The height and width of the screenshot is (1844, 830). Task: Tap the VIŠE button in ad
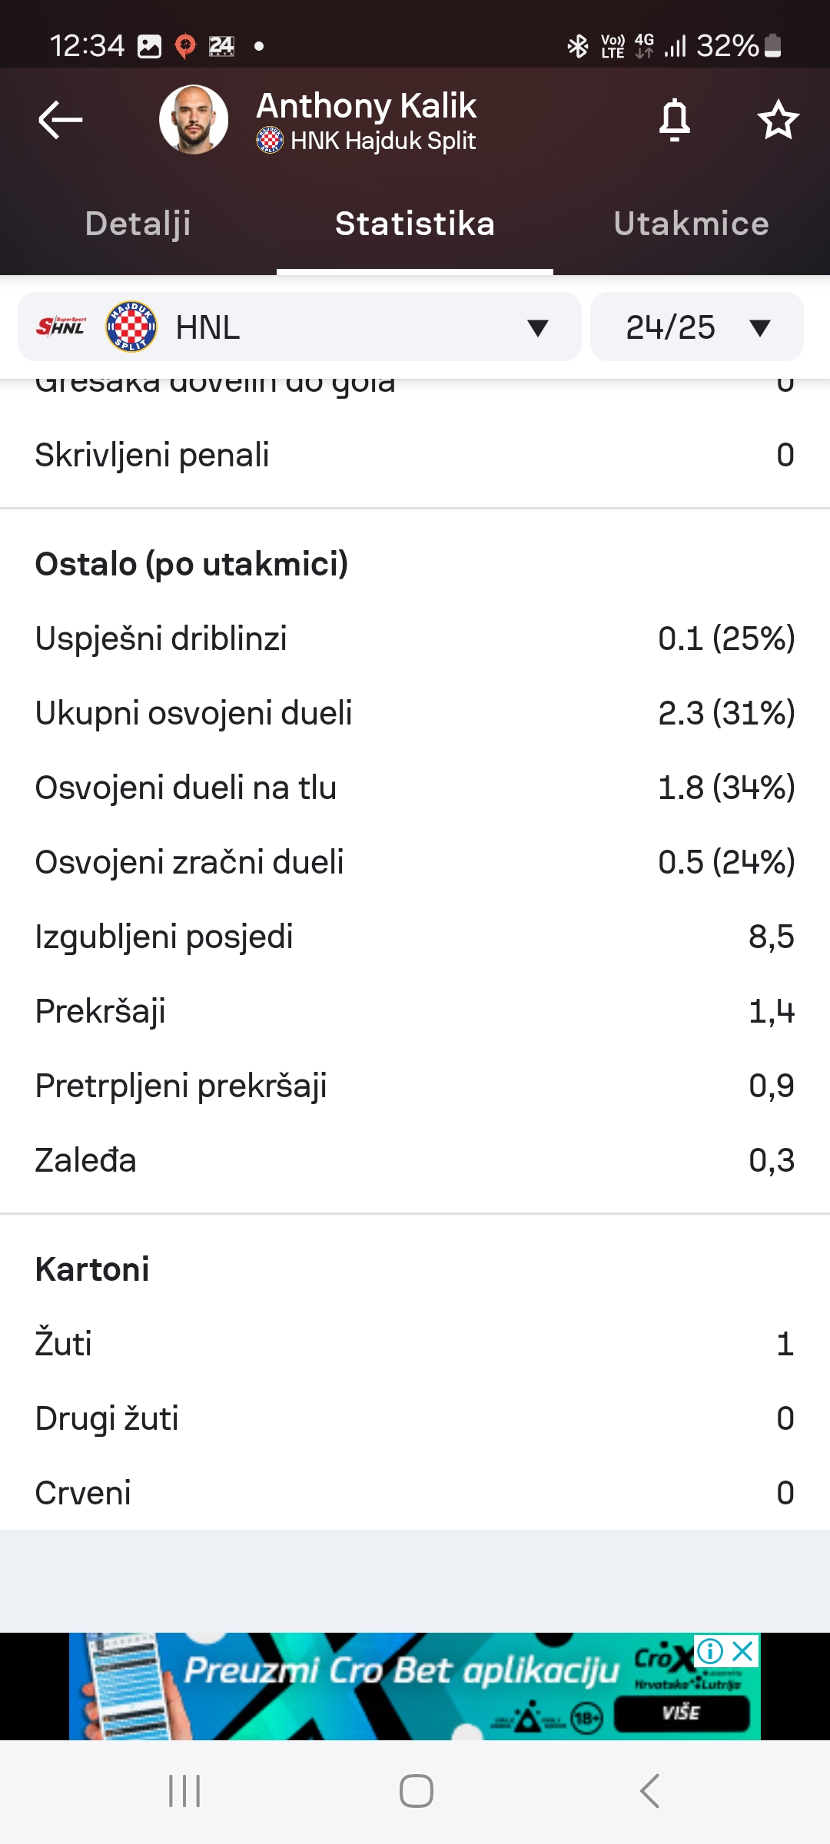click(682, 1712)
